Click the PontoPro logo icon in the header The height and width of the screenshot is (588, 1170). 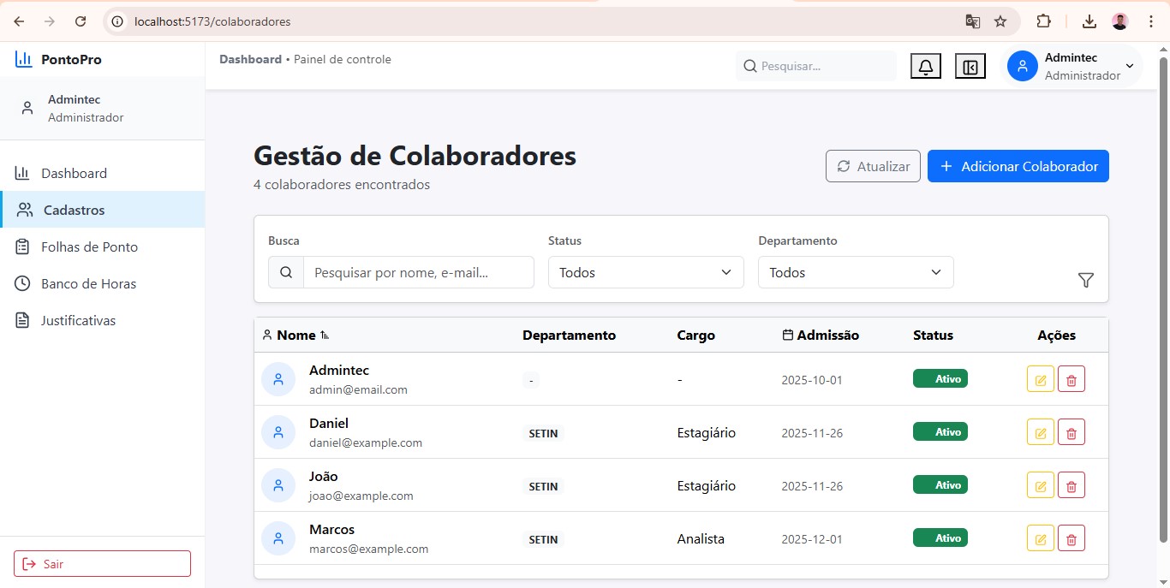(x=24, y=59)
